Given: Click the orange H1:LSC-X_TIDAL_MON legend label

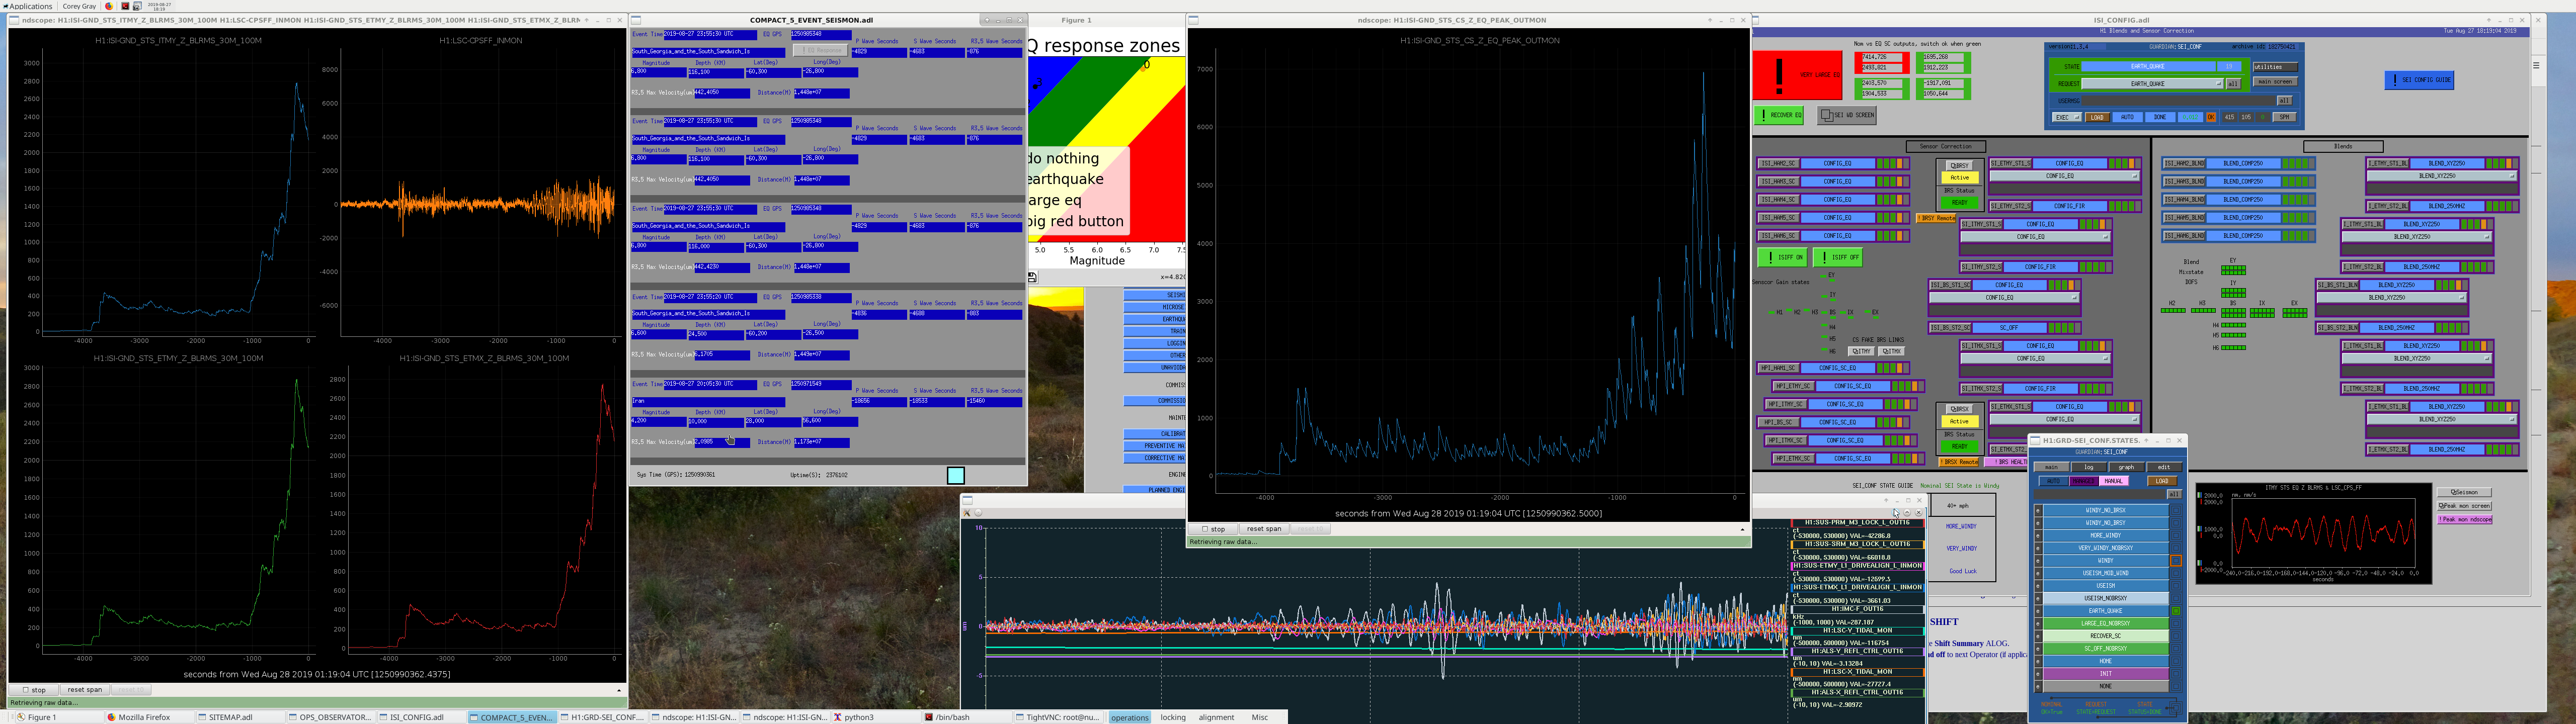Looking at the screenshot, I should 1858,672.
